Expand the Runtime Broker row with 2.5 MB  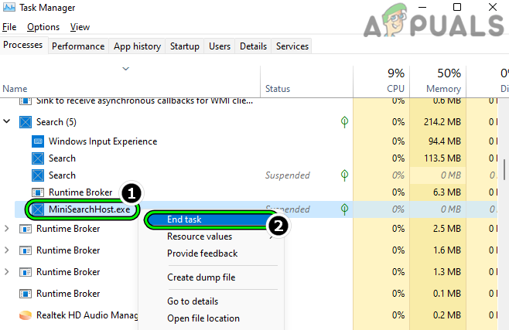click(6, 229)
